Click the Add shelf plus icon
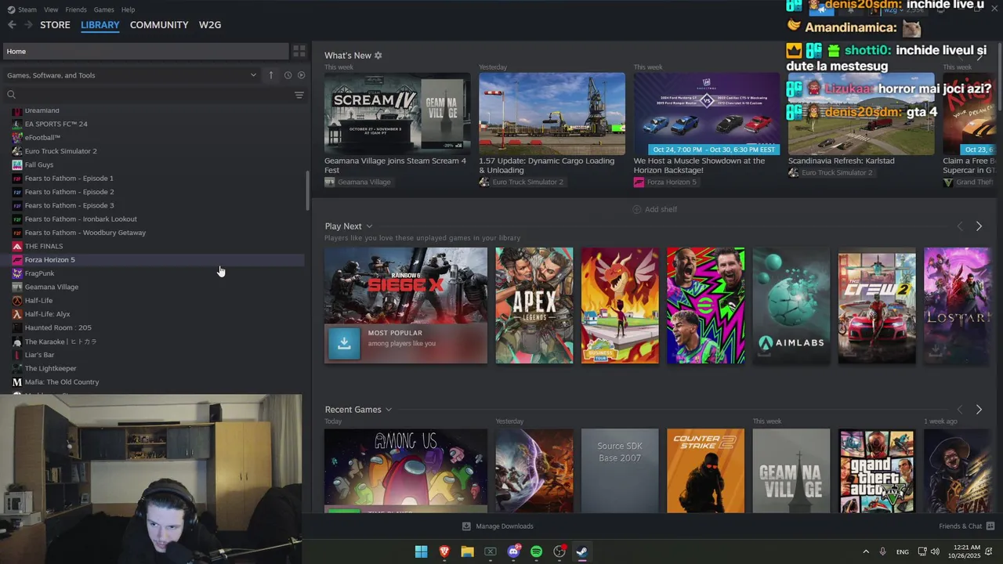The width and height of the screenshot is (1003, 564). tap(636, 209)
